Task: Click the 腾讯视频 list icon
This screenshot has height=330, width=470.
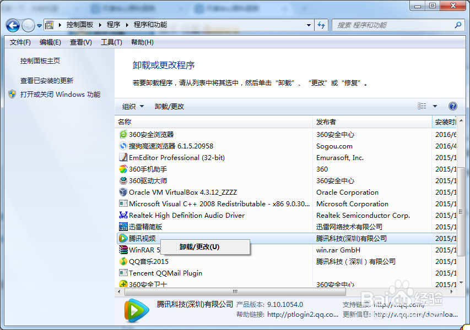Action: click(123, 239)
